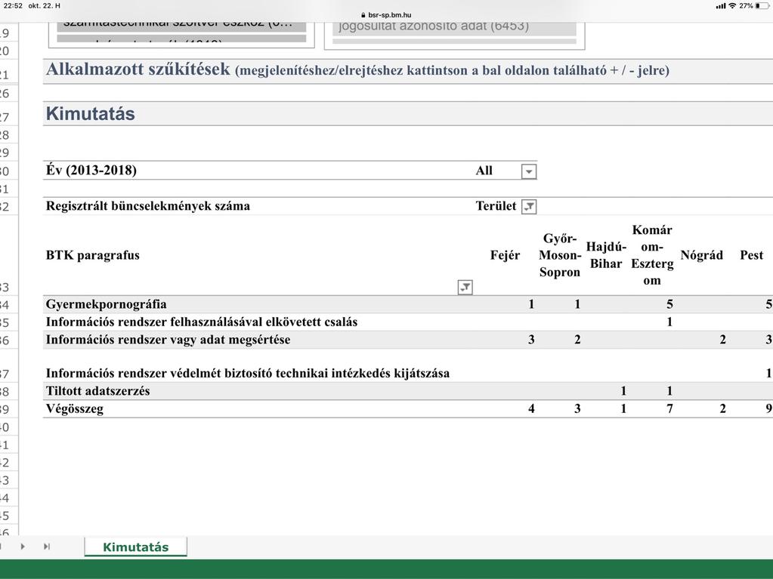Select Végösszeg total under Hajdú-Bihar

tap(623, 408)
